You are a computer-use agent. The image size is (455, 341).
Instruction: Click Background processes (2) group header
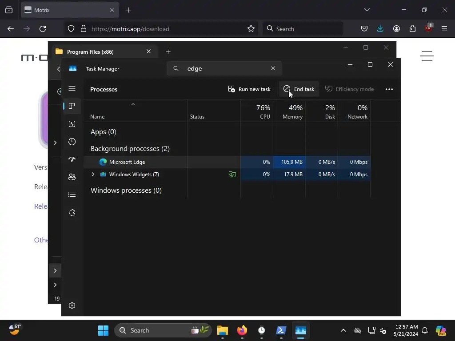point(130,148)
